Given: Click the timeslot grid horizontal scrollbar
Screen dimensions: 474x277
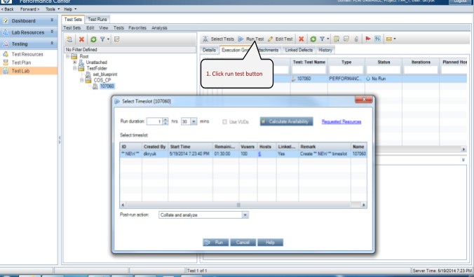Looking at the screenshot, I should coord(243,205).
